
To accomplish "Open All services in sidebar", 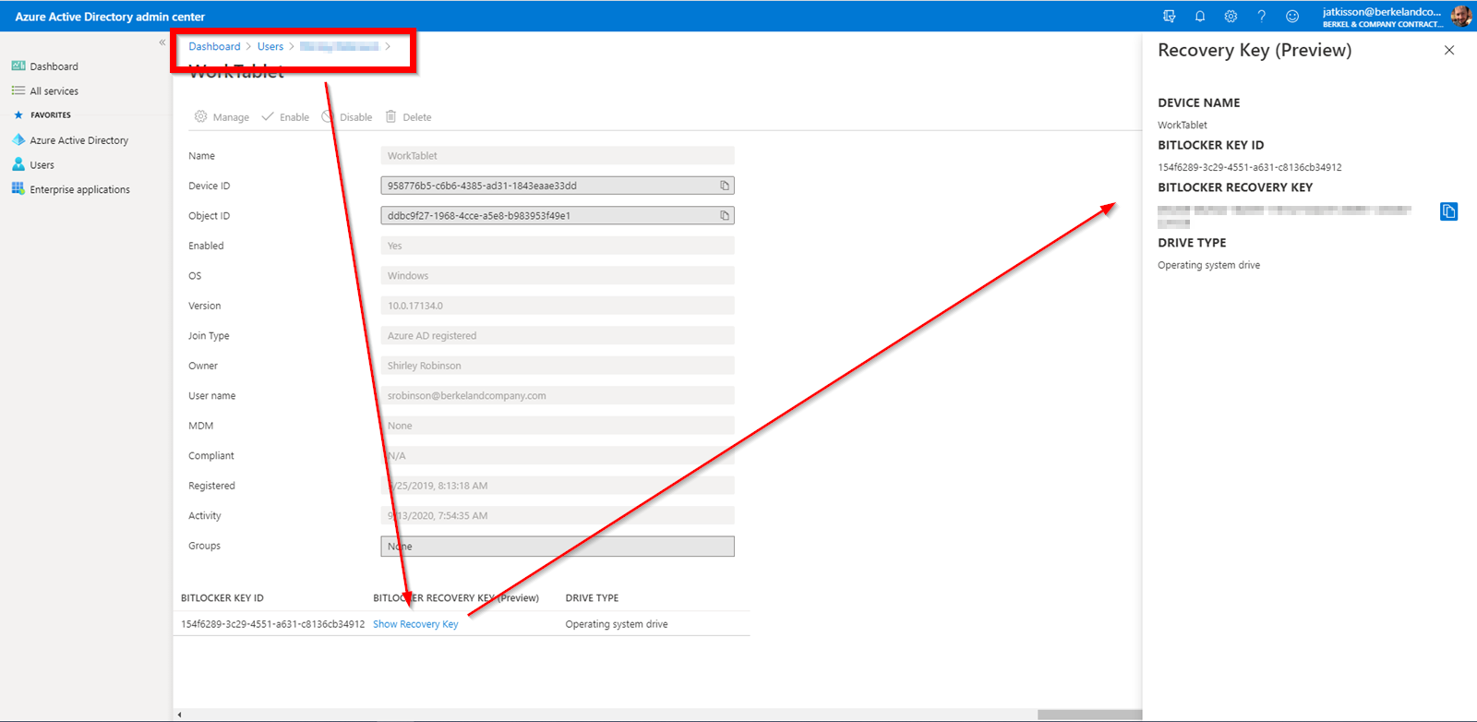I will click(54, 91).
